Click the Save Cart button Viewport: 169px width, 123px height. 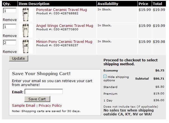point(37,99)
